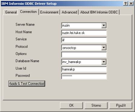Expand the Database Name dropdown arrow
Screen dimensions: 135x112
pyautogui.click(x=104, y=62)
